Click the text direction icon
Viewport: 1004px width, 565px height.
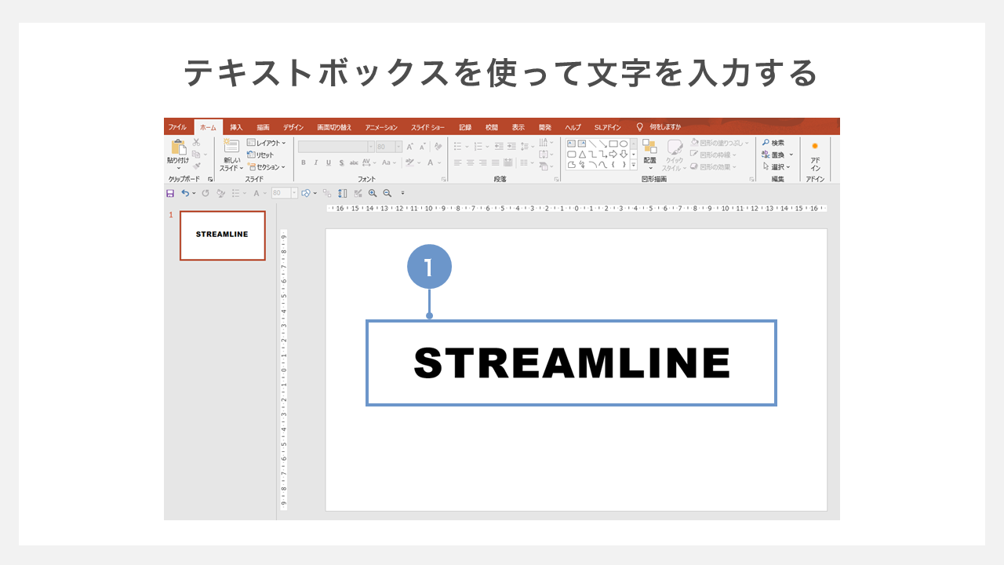tap(543, 142)
